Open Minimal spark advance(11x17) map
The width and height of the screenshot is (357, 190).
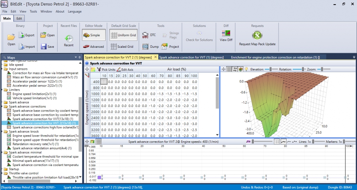click(x=36, y=161)
